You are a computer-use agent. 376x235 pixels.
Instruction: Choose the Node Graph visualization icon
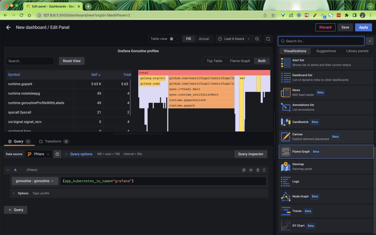click(x=285, y=196)
